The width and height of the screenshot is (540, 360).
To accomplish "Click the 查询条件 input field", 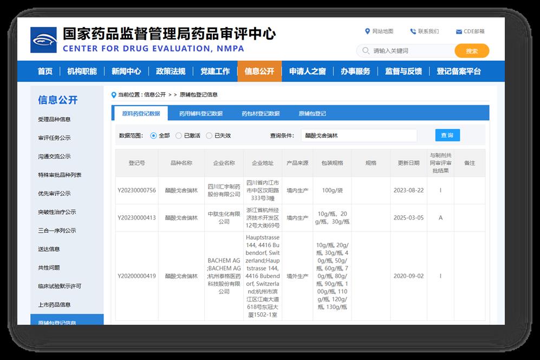I will (x=359, y=136).
